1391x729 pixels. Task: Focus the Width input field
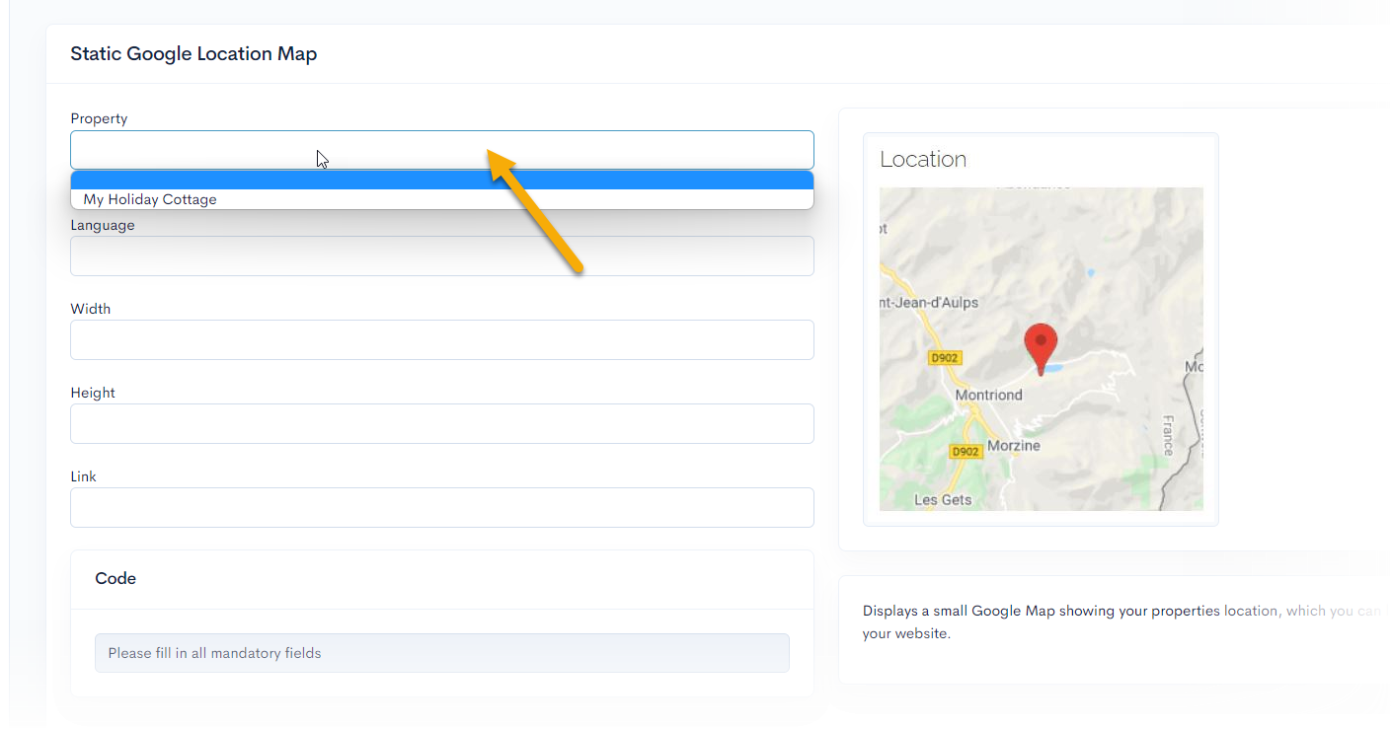click(441, 339)
